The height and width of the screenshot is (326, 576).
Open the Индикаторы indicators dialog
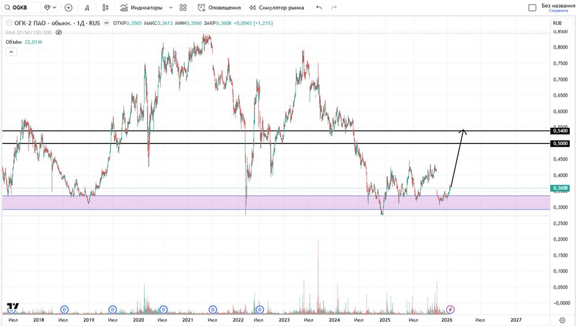pos(142,7)
